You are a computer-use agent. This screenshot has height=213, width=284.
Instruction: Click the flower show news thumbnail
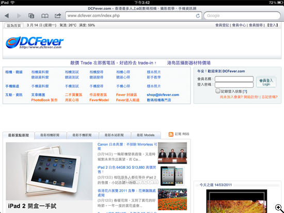coord(172,200)
